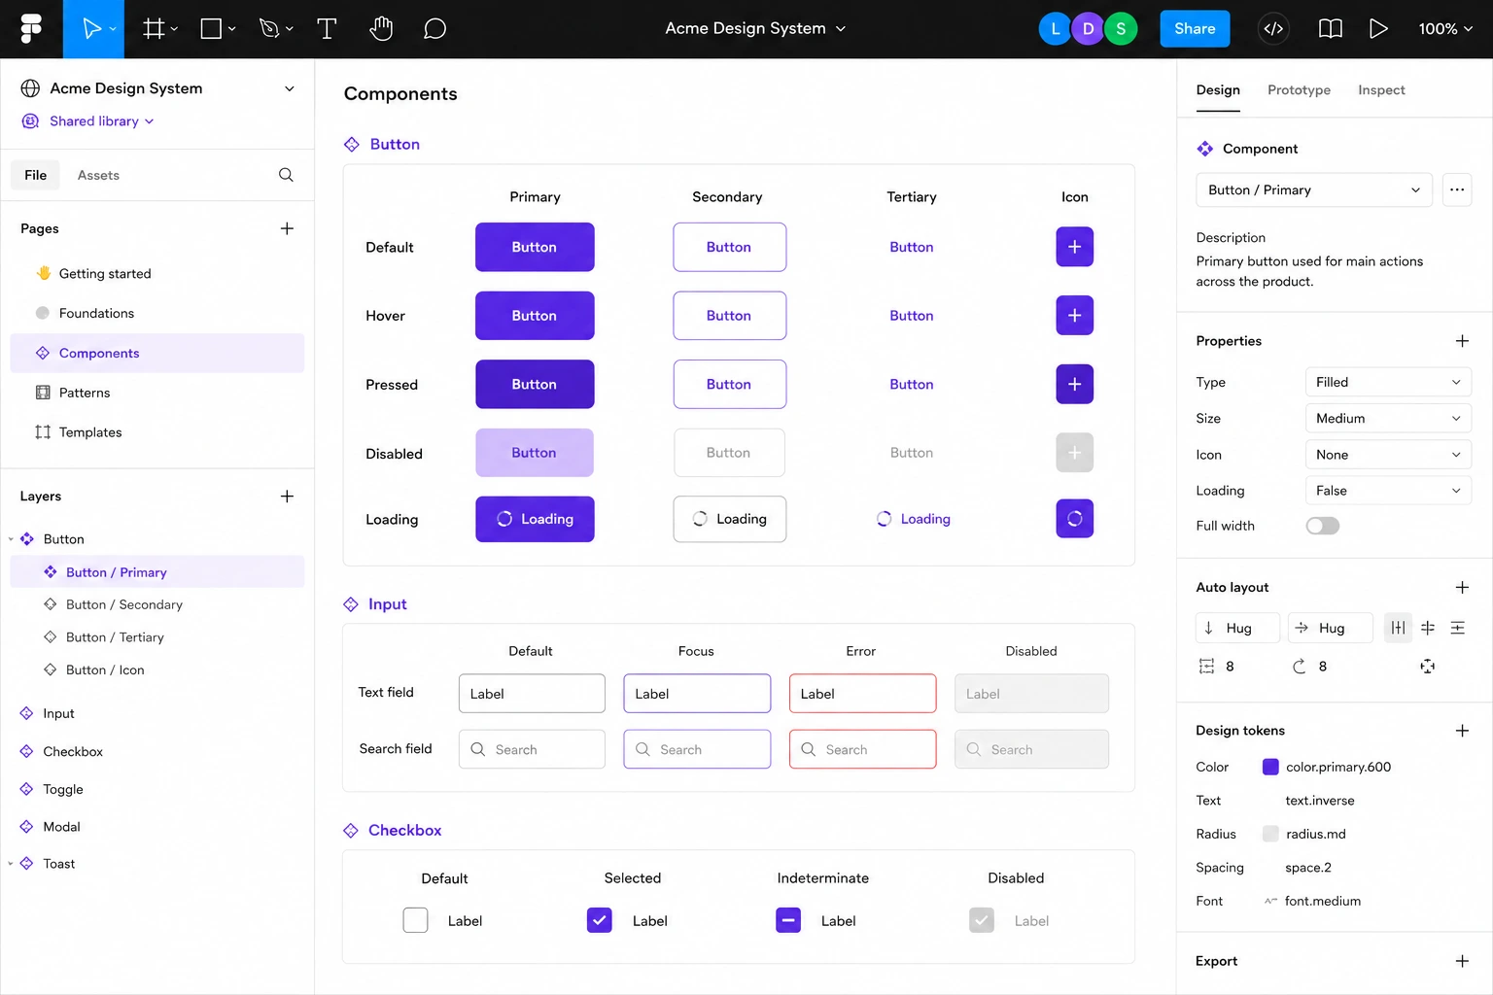Select the Move tool
The width and height of the screenshot is (1493, 995).
click(92, 29)
